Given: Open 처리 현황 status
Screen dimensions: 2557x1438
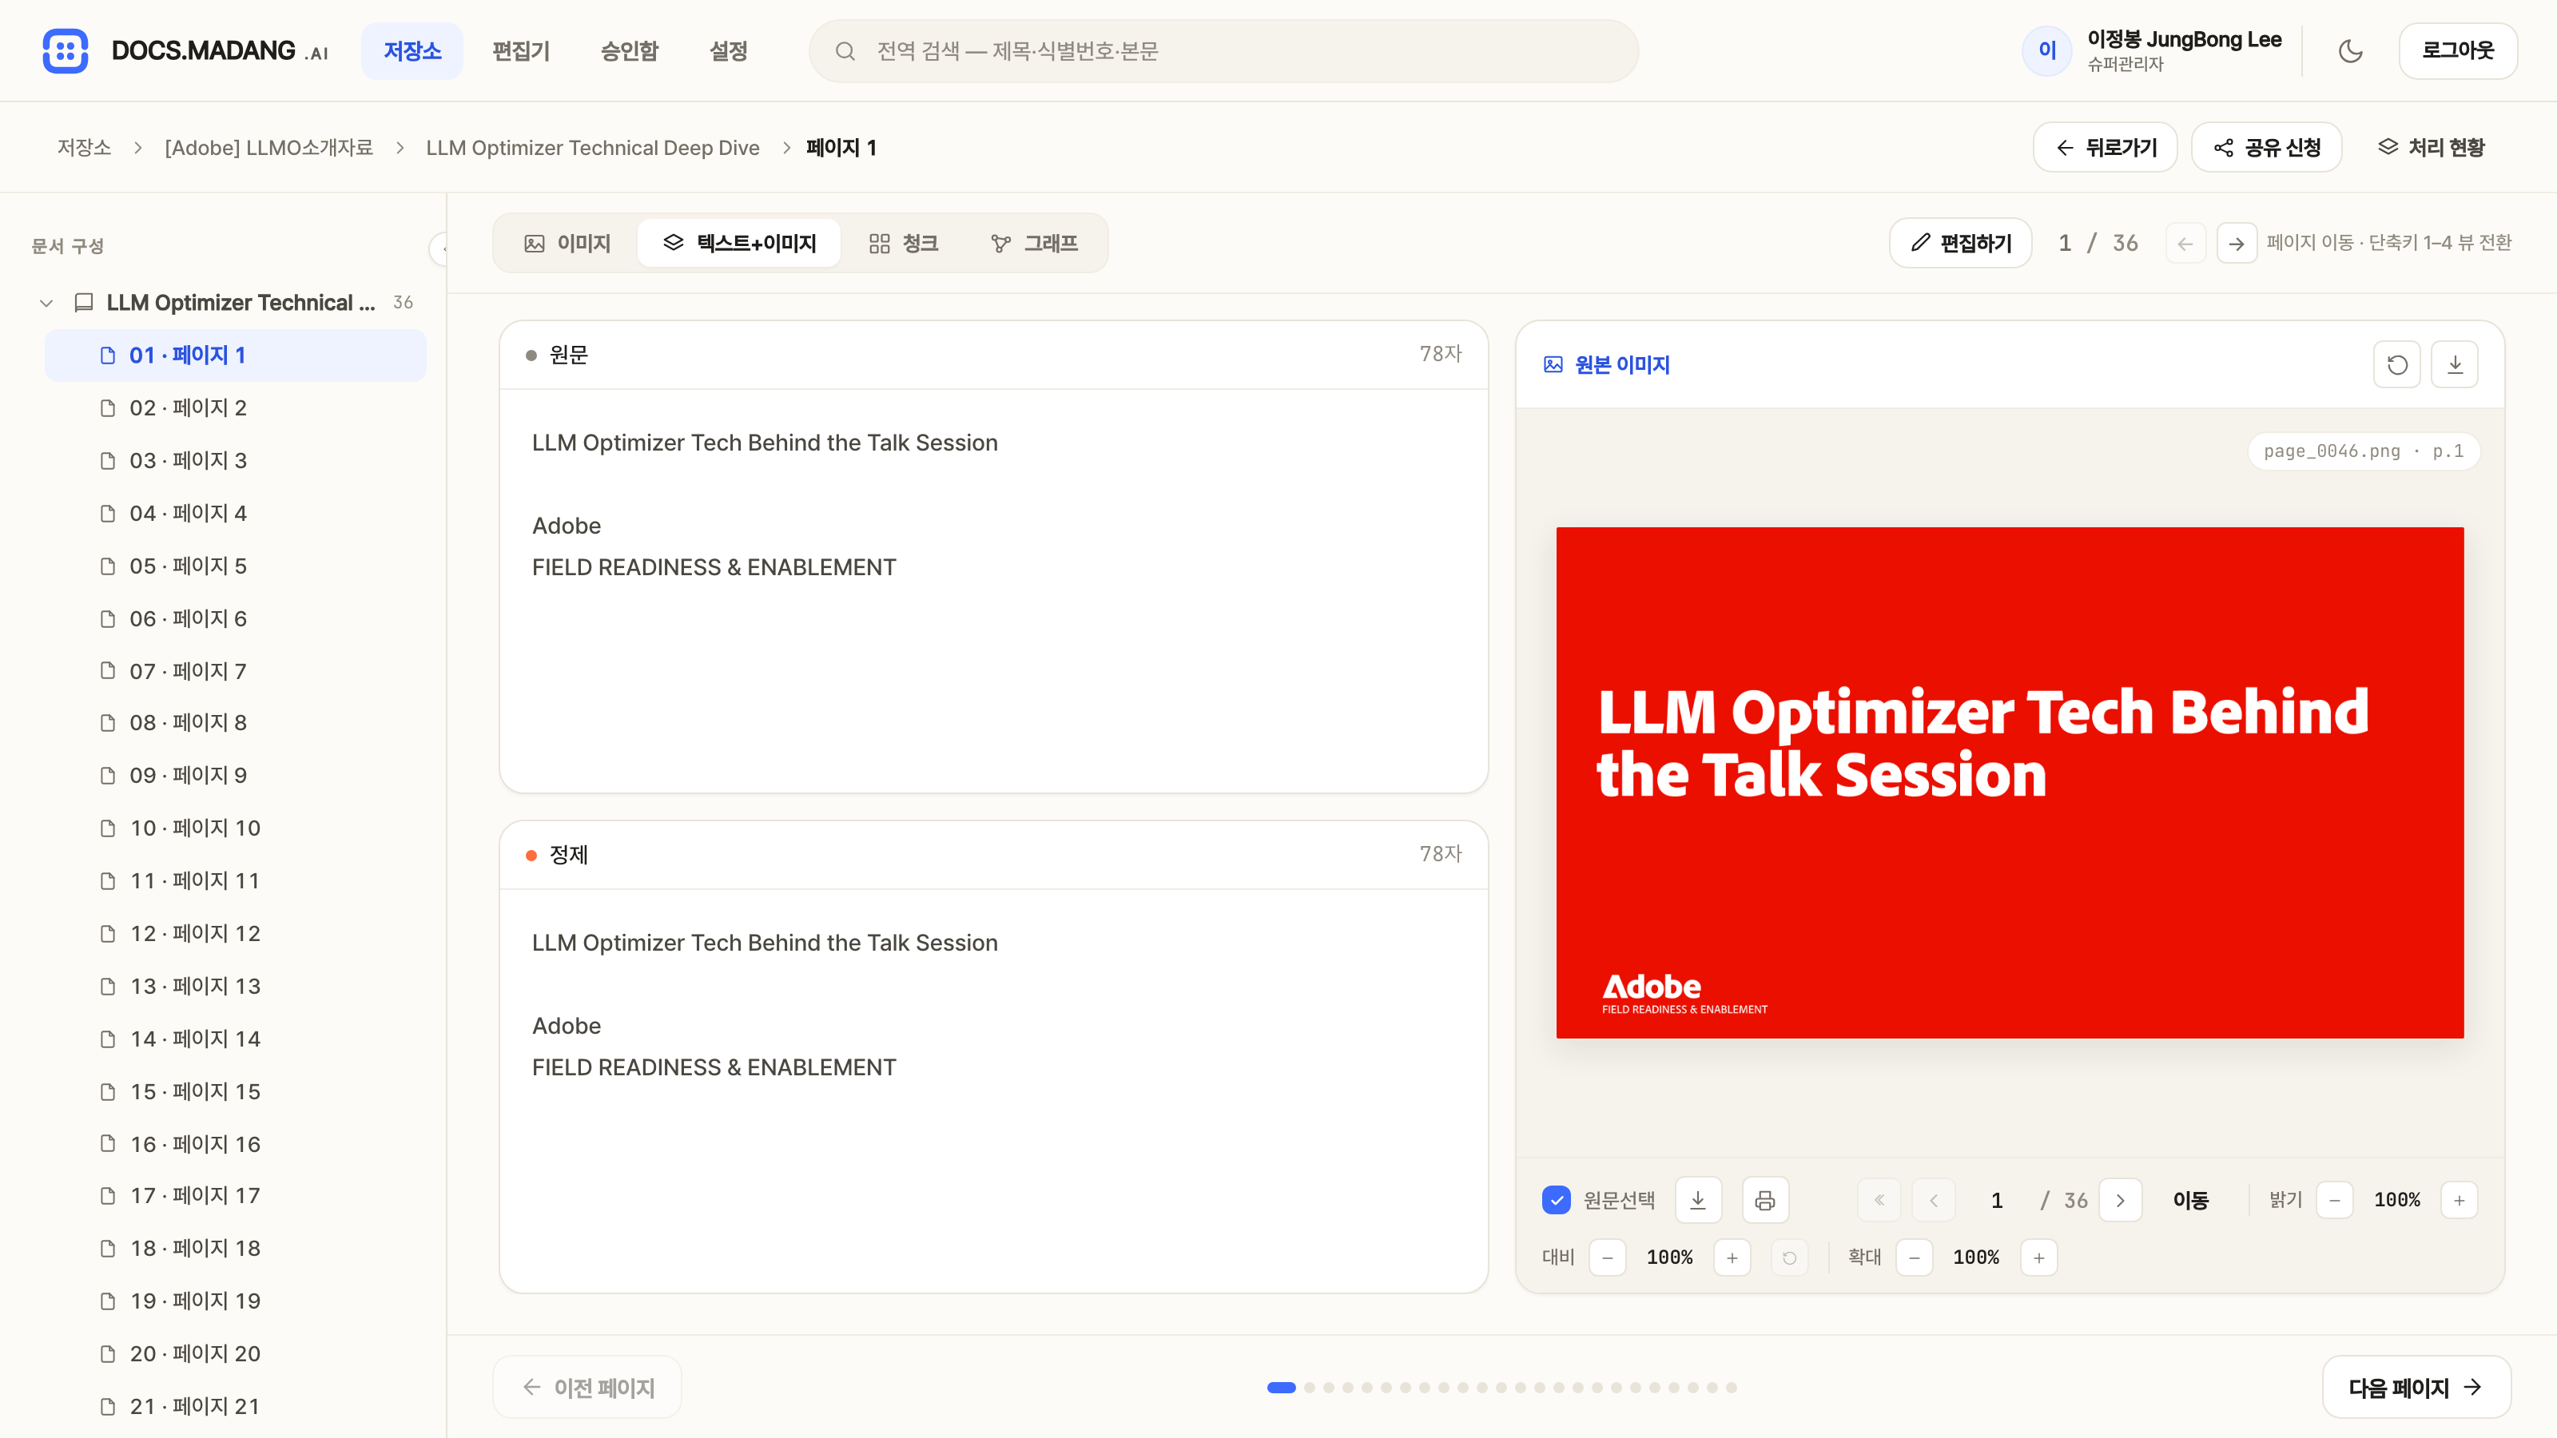Looking at the screenshot, I should [2431, 148].
